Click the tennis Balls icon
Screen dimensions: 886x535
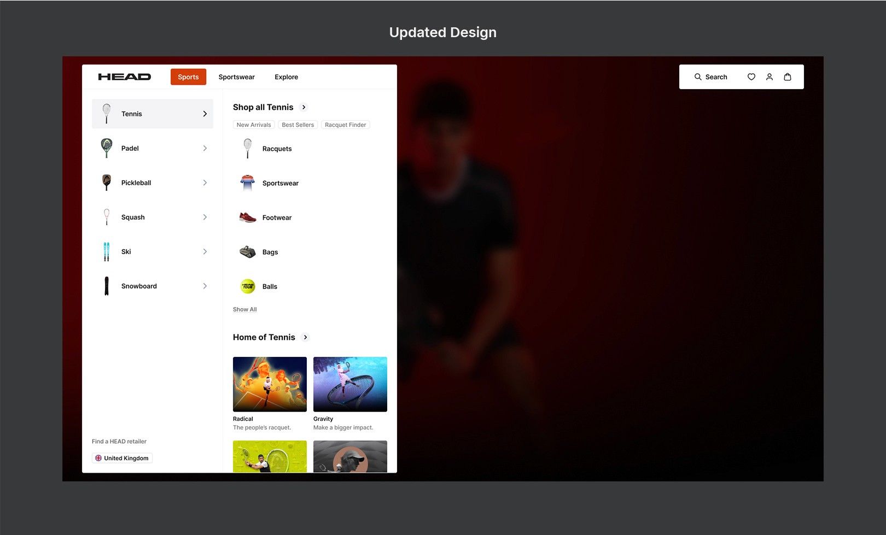248,286
